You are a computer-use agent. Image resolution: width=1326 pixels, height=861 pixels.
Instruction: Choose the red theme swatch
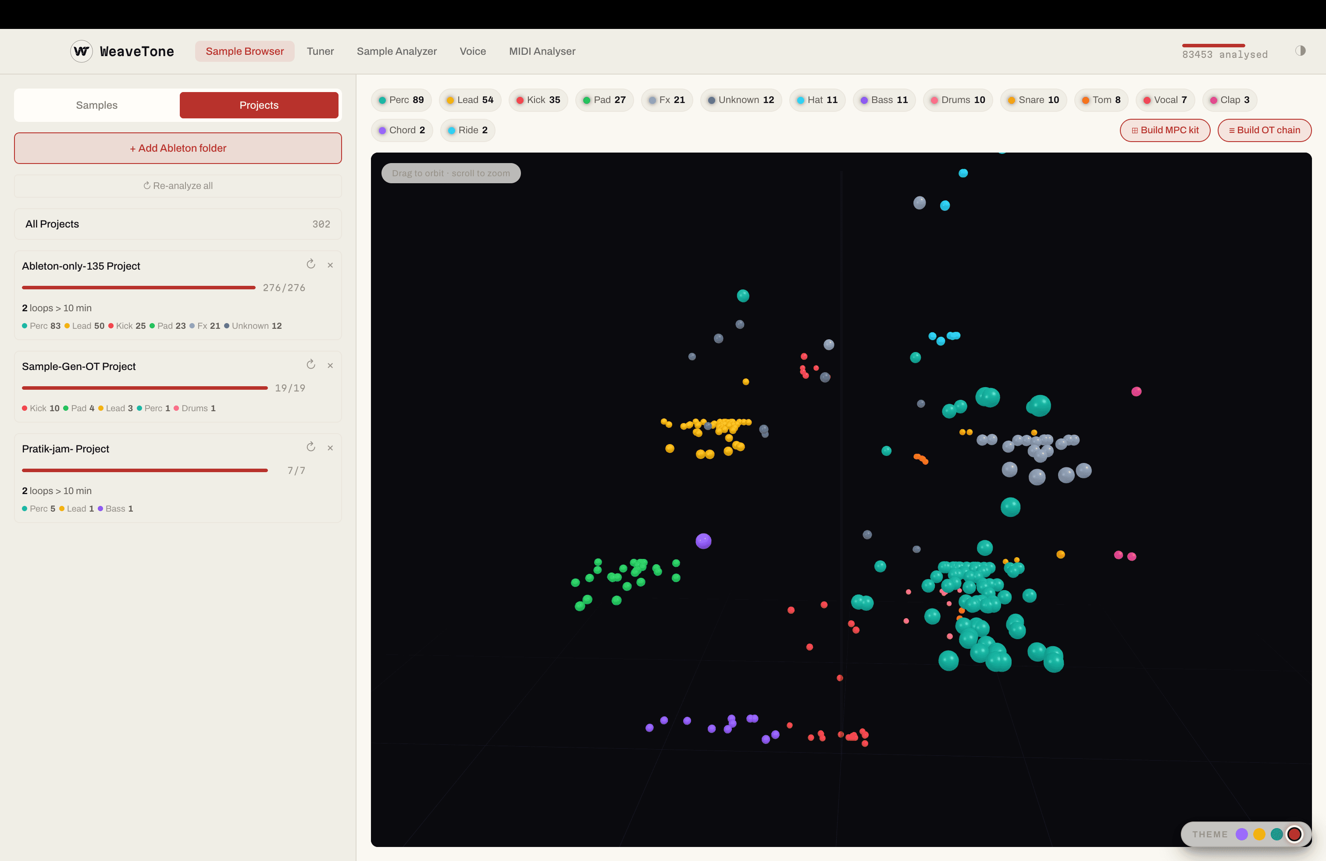(1295, 834)
